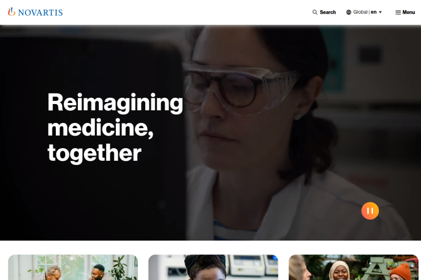The width and height of the screenshot is (421, 280).
Task: Open the card with woman in lab
Action: coord(213,267)
